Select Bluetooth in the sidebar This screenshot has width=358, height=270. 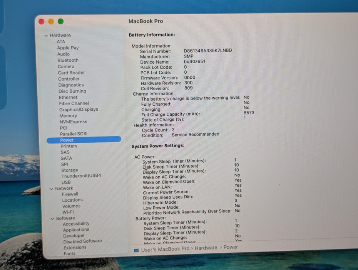click(68, 61)
